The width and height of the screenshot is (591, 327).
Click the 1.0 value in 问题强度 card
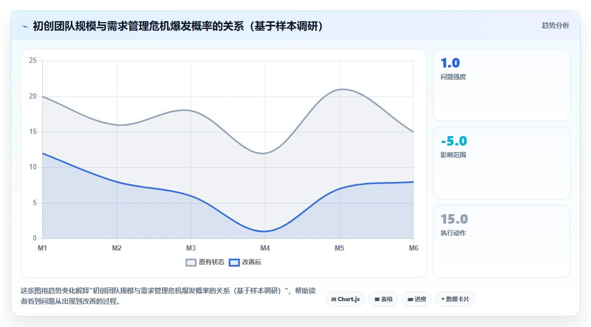[450, 63]
